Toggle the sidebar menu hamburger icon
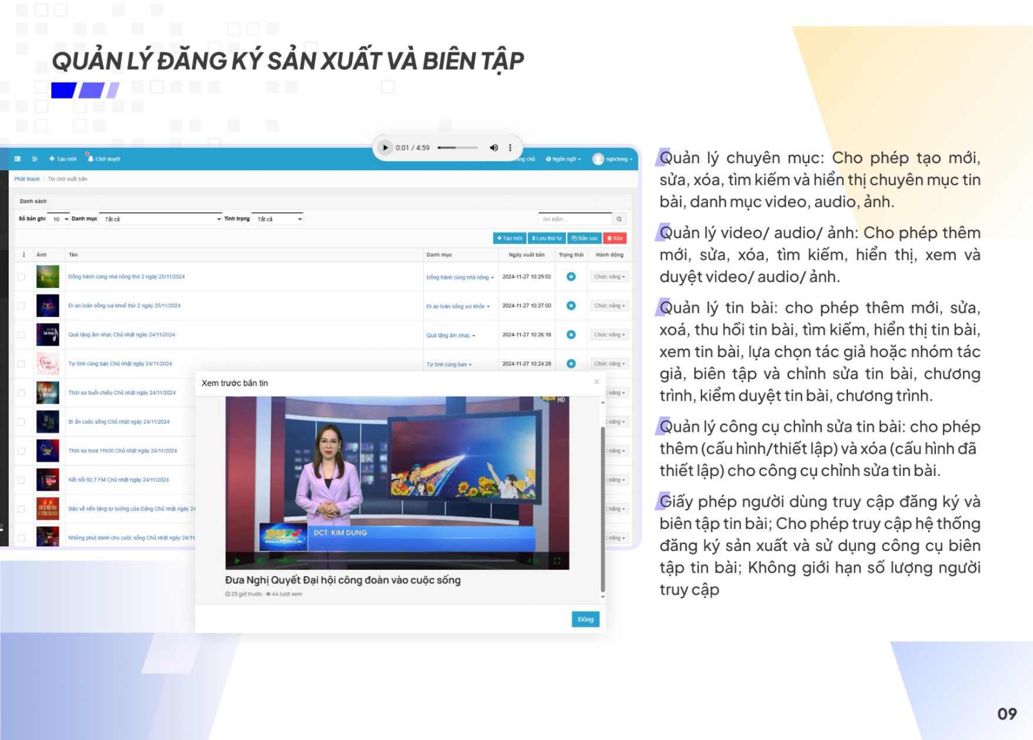This screenshot has width=1033, height=740. pos(18,159)
